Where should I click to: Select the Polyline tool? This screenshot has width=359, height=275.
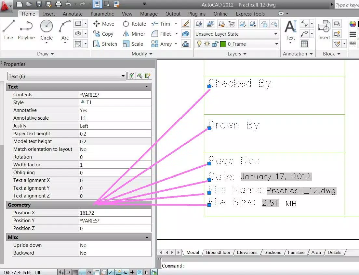click(26, 30)
